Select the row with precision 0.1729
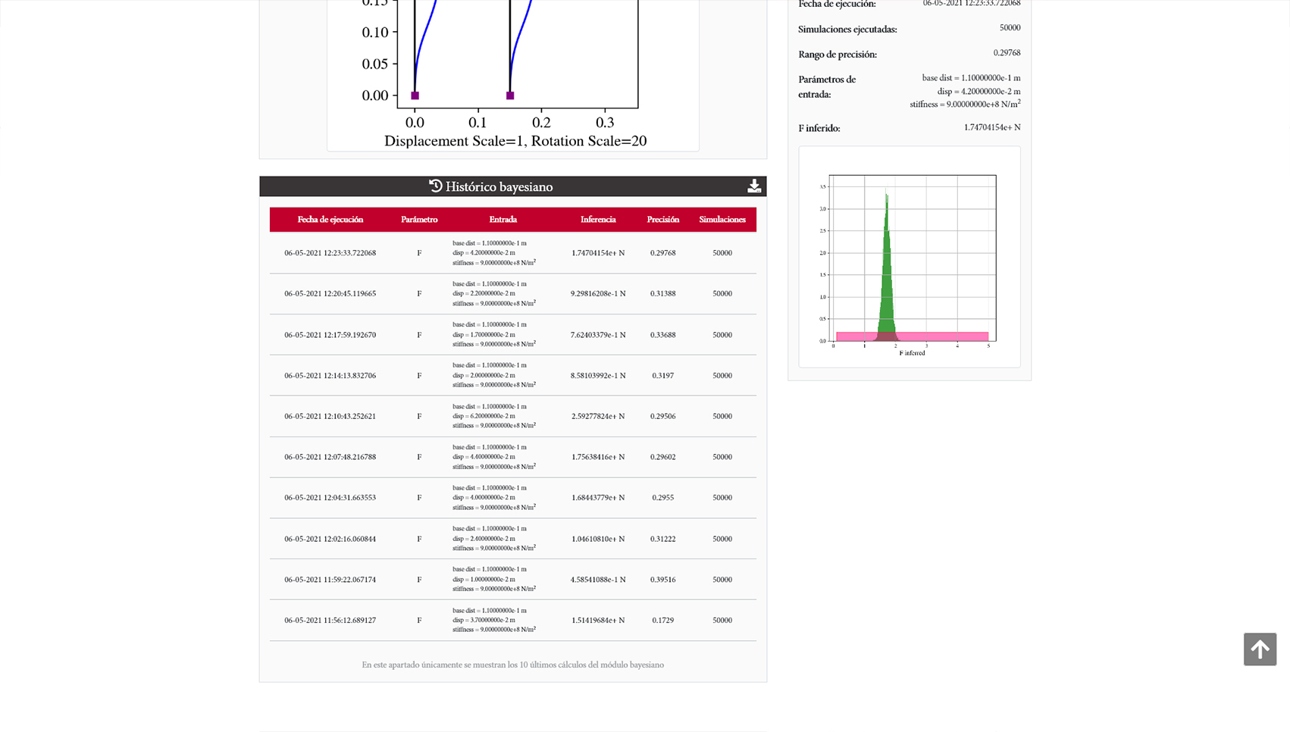The width and height of the screenshot is (1290, 732). tap(512, 620)
